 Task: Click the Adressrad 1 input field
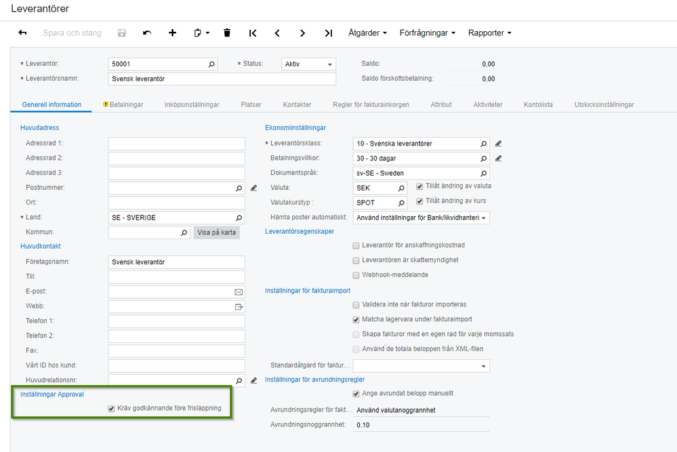pyautogui.click(x=176, y=144)
